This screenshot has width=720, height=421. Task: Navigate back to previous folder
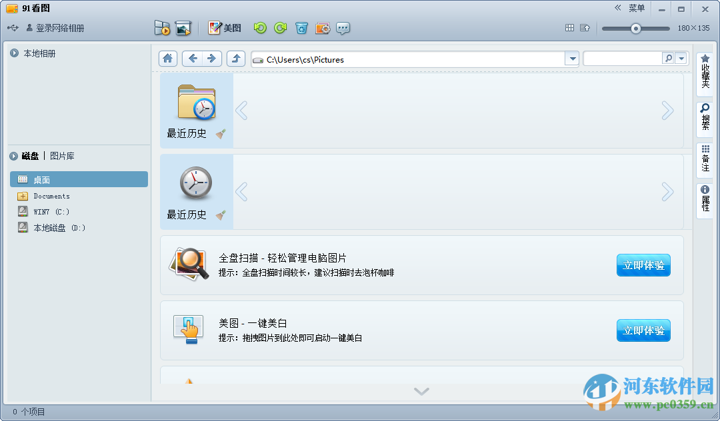193,59
